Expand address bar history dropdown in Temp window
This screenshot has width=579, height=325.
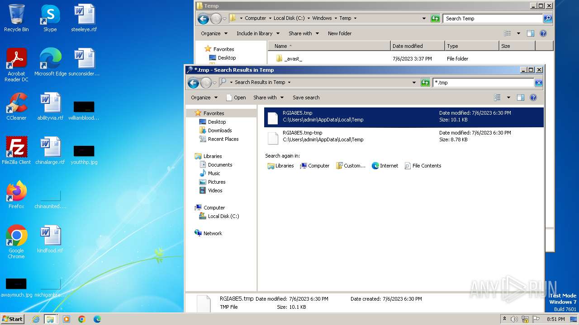pyautogui.click(x=424, y=19)
